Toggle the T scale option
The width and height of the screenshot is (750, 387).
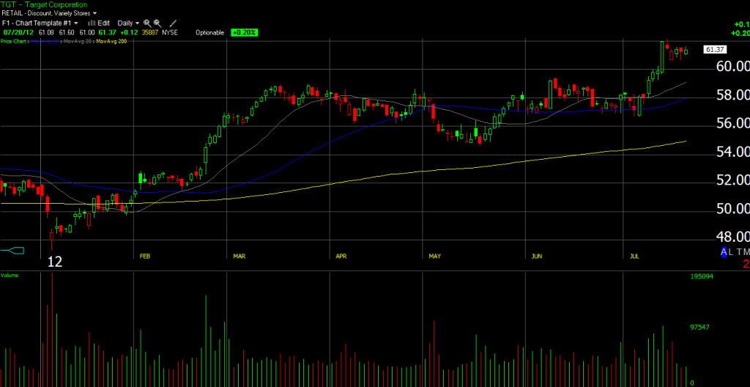point(738,252)
